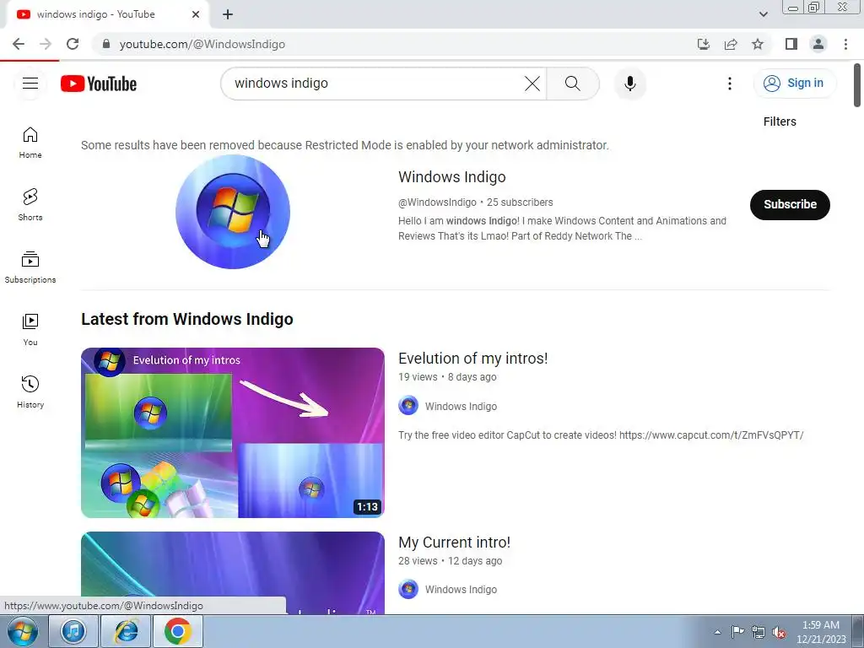Screen dimensions: 864x648
Task: Open iTunes from the taskbar
Action: (x=73, y=631)
